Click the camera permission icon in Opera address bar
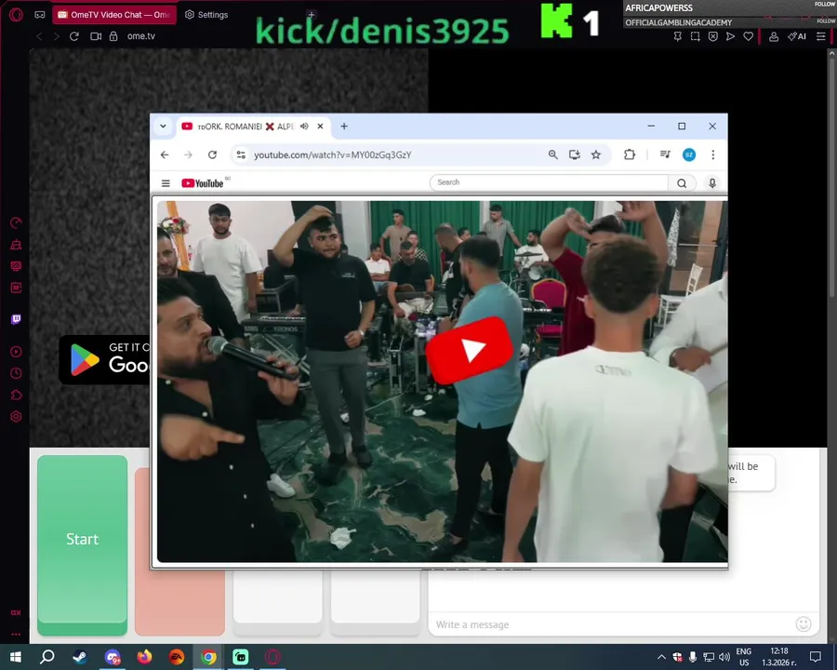Image resolution: width=837 pixels, height=670 pixels. (x=96, y=35)
